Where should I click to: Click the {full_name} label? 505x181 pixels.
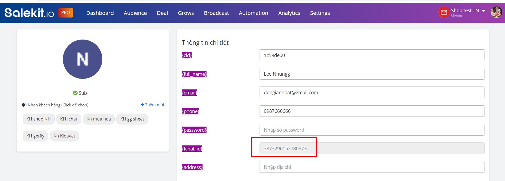(x=194, y=74)
